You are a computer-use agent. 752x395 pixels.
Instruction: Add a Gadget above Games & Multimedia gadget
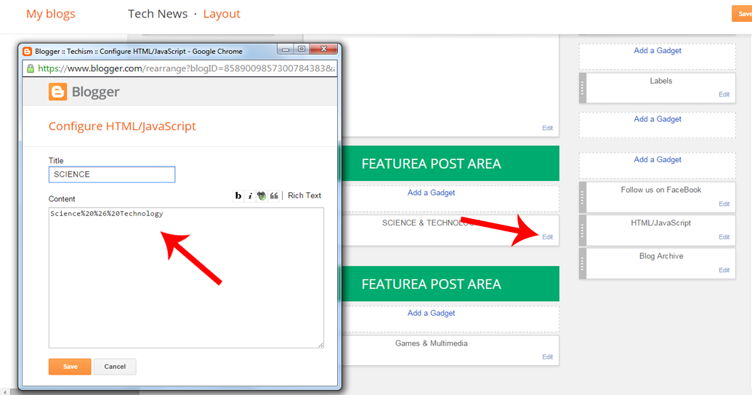[431, 313]
